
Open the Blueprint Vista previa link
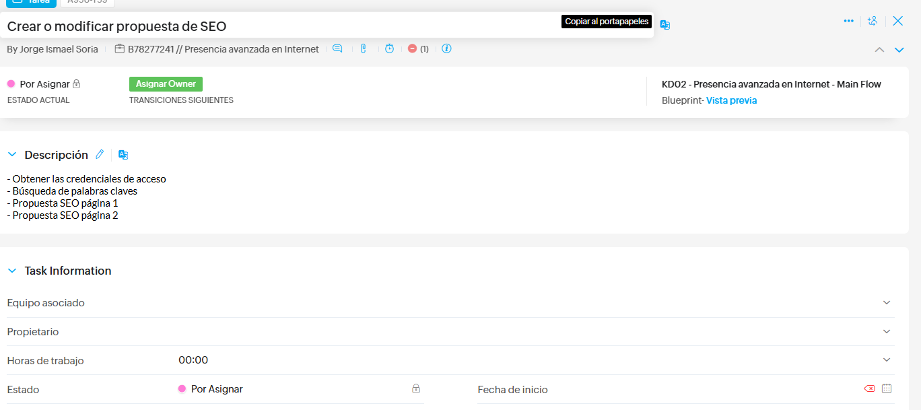coord(731,100)
